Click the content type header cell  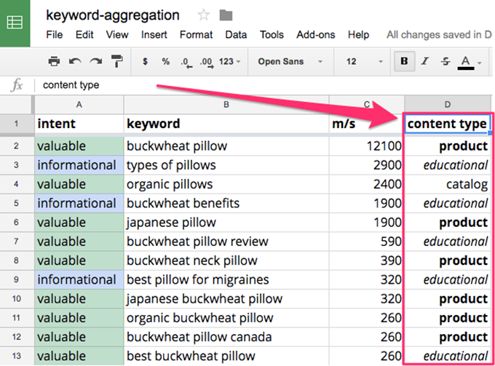(448, 124)
